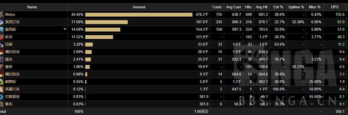Screen dimensions: 348x115
Task: Click the Melee ability icon
Action: click(2, 15)
